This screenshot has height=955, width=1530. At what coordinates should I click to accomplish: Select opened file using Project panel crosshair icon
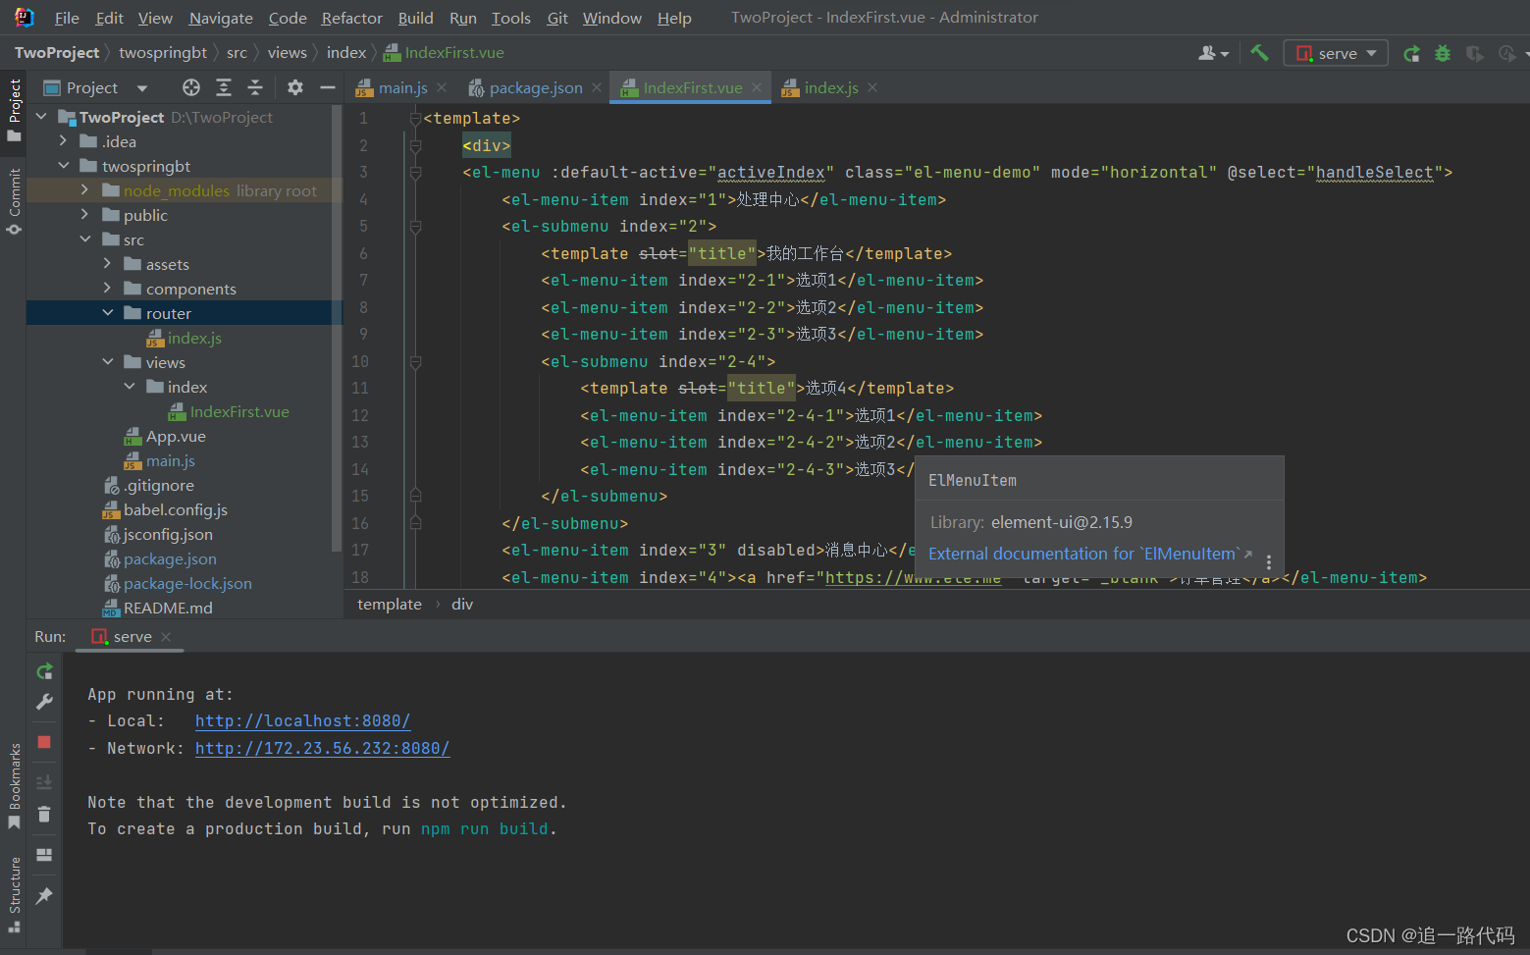(x=189, y=87)
